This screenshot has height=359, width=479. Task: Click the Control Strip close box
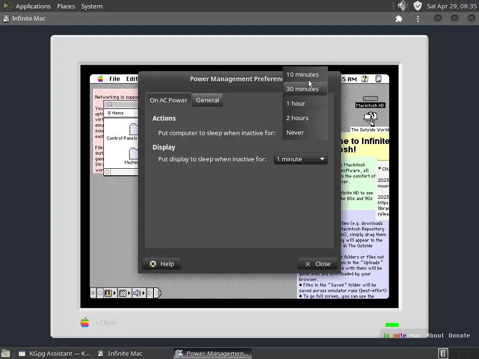tap(93, 293)
